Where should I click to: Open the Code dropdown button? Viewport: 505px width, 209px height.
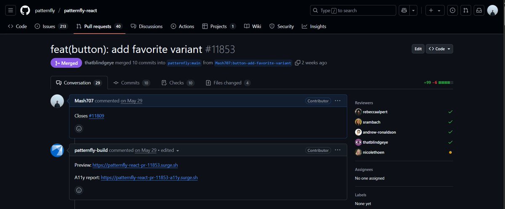[x=439, y=49]
